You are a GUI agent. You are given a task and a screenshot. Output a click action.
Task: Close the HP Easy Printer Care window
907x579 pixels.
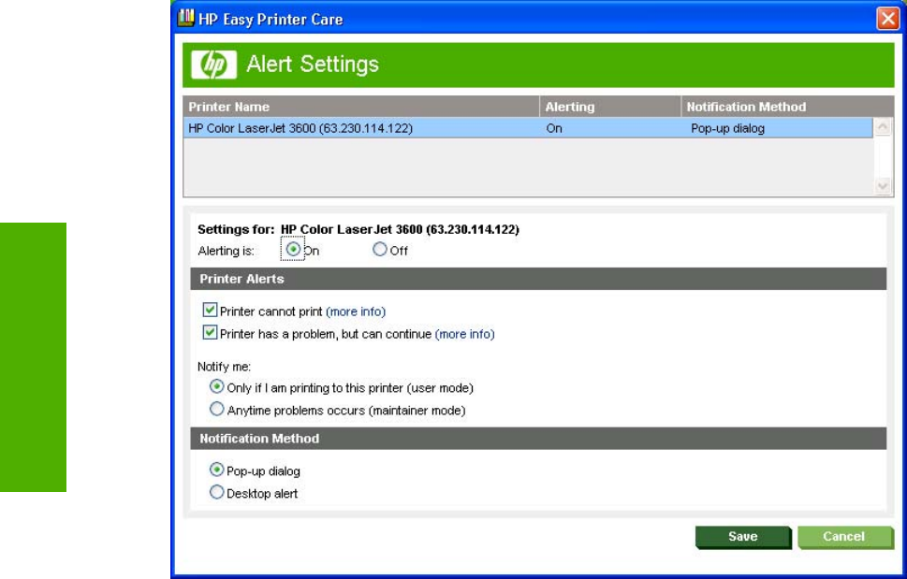[887, 19]
